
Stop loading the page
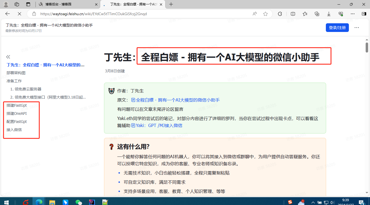[20, 14]
